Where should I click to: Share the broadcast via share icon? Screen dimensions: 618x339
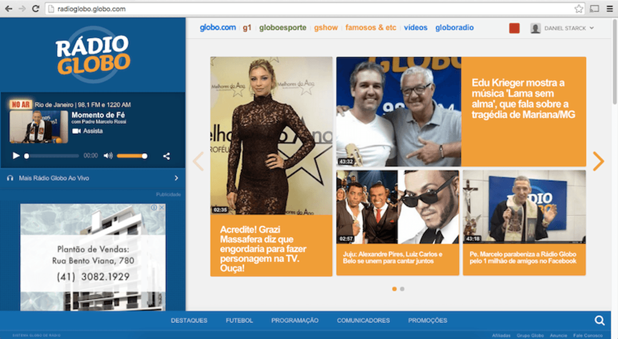(x=166, y=156)
